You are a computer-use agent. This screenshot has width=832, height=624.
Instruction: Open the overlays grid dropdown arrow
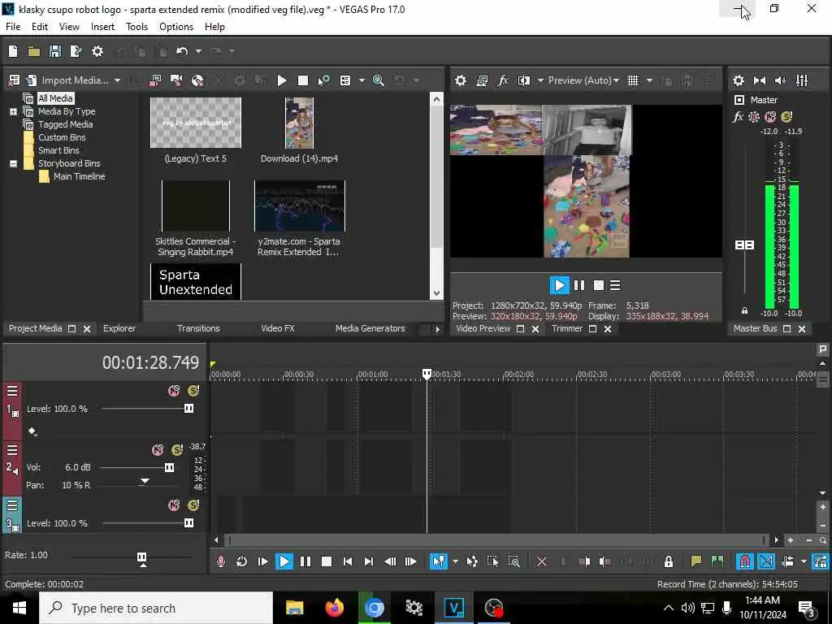coord(649,80)
